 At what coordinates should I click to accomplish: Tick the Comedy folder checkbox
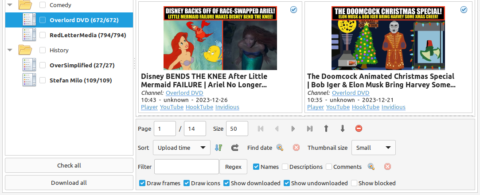click(43, 5)
